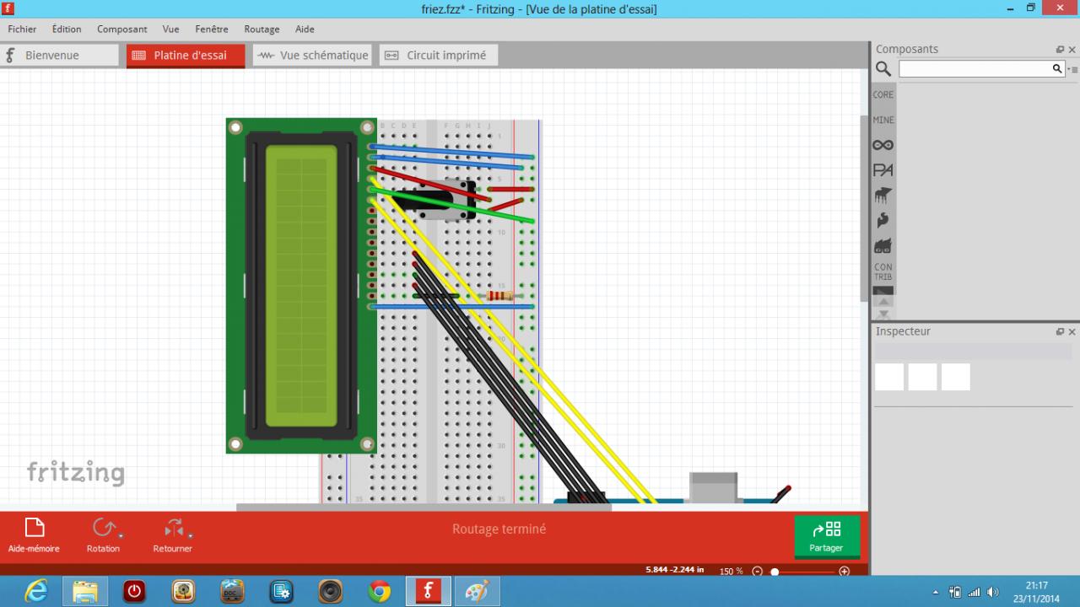This screenshot has height=607, width=1080.
Task: Open File Explorer from the taskbar
Action: pyautogui.click(x=85, y=592)
